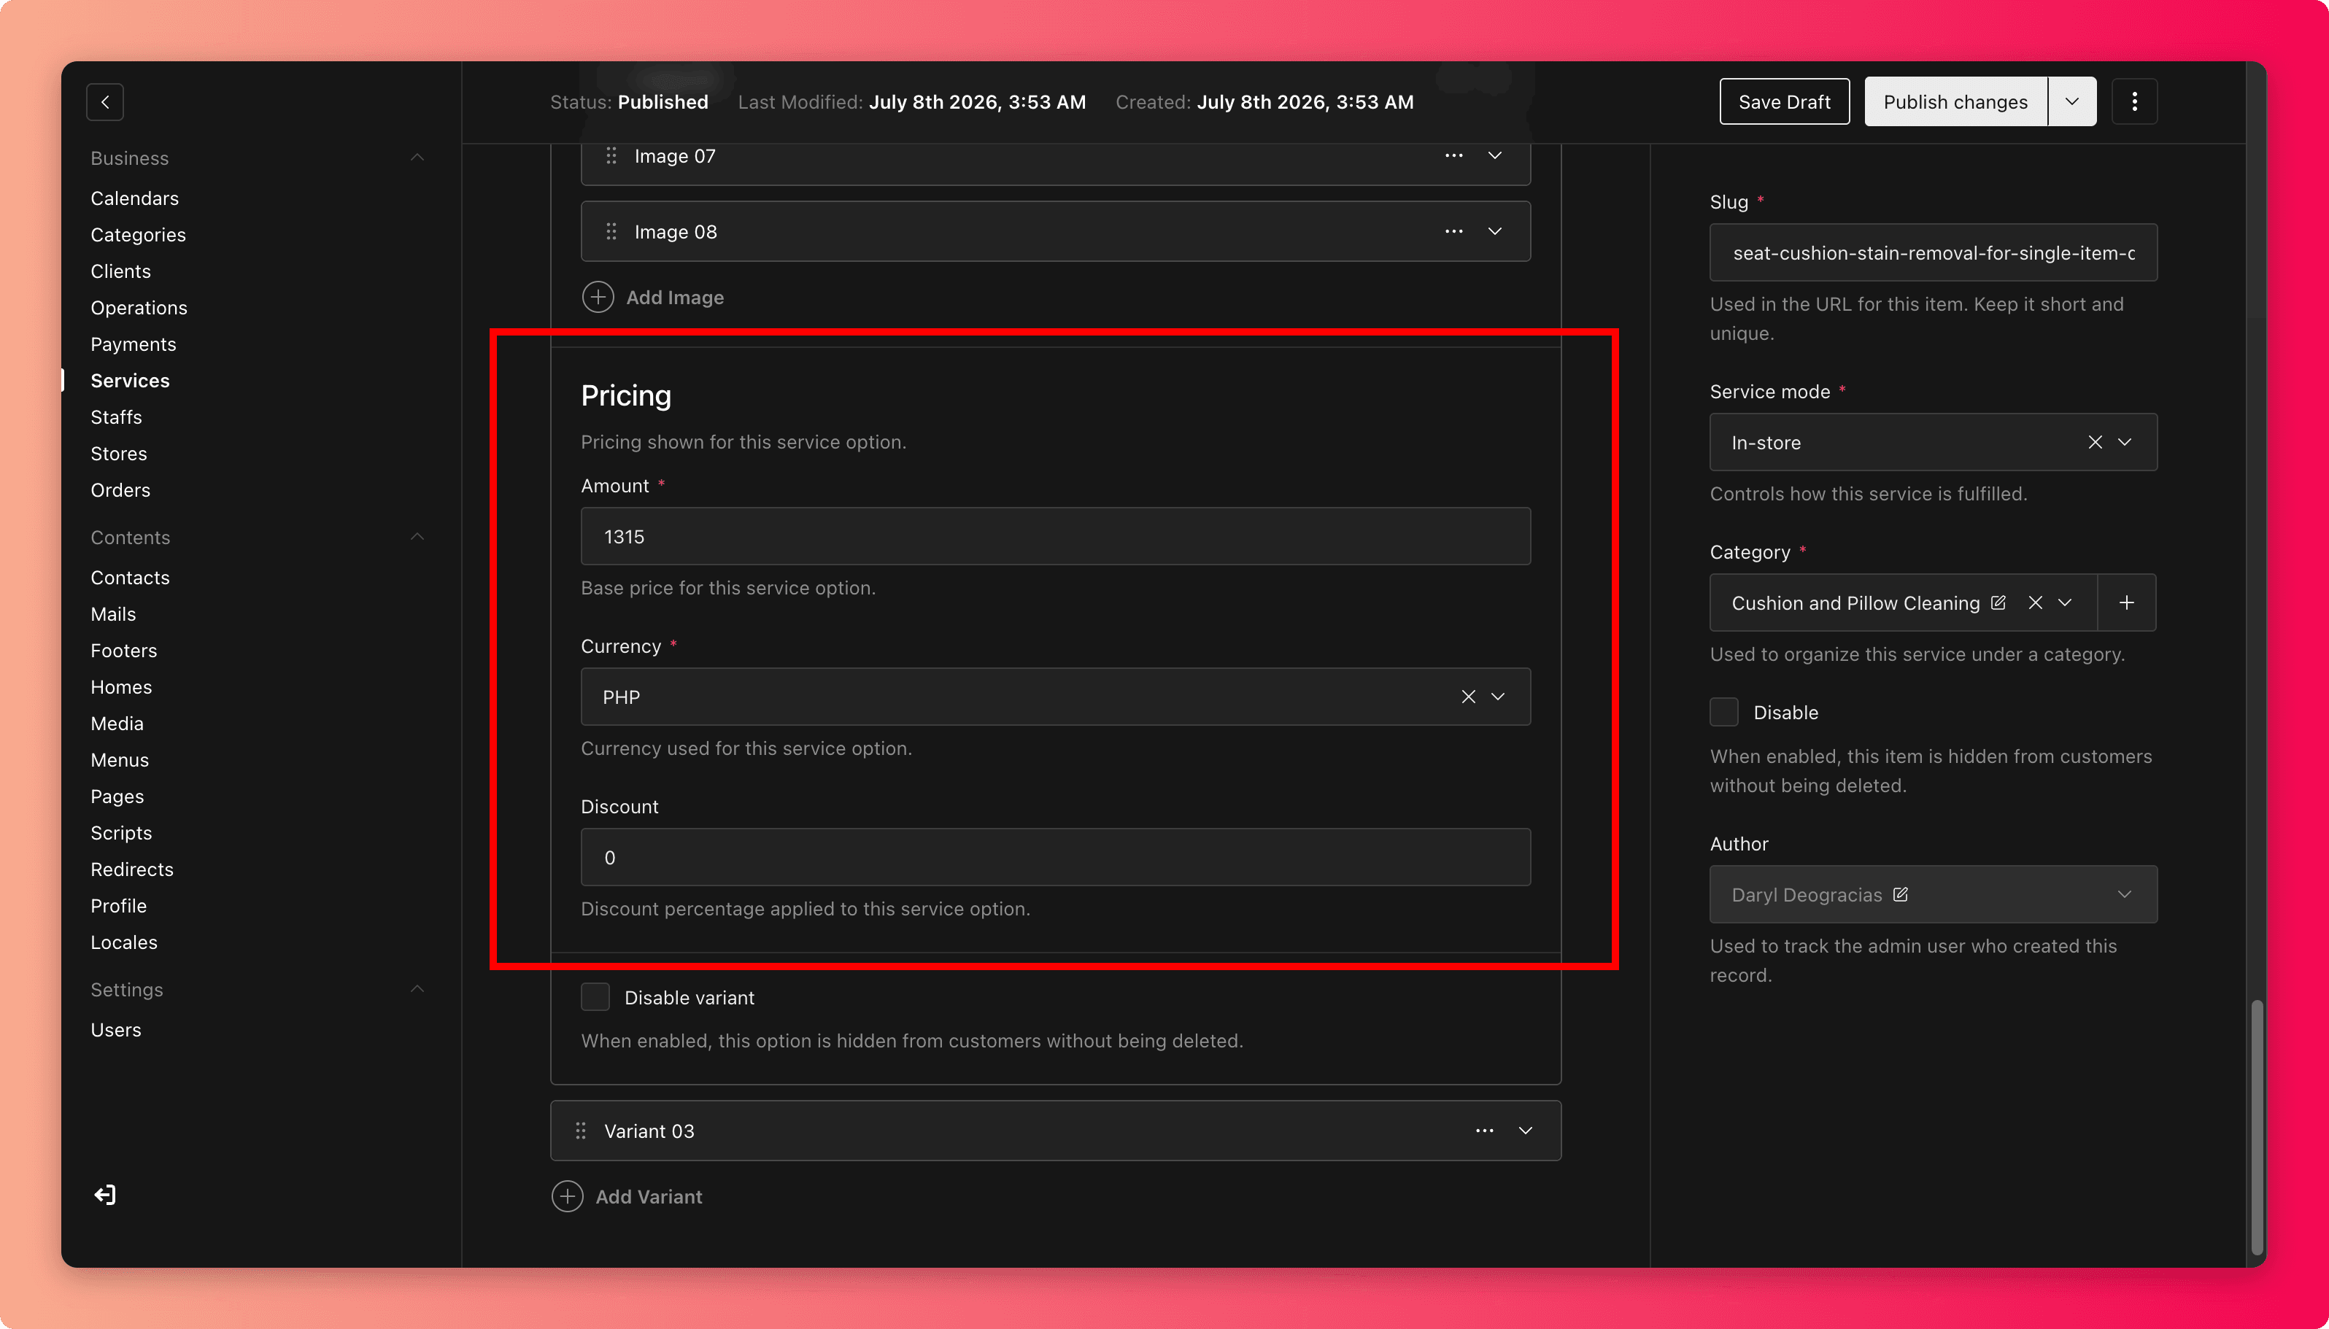Expand the Variant 03 row
The image size is (2329, 1329).
click(x=1525, y=1131)
